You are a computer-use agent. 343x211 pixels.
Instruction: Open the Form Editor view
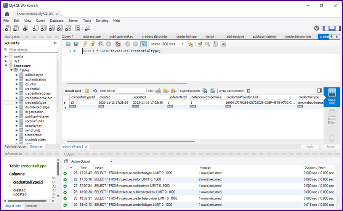(x=332, y=116)
